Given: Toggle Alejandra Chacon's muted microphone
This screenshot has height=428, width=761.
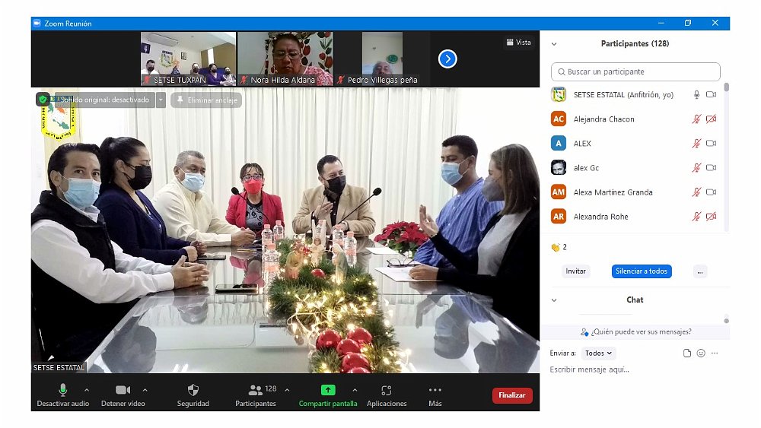Looking at the screenshot, I should pyautogui.click(x=696, y=119).
